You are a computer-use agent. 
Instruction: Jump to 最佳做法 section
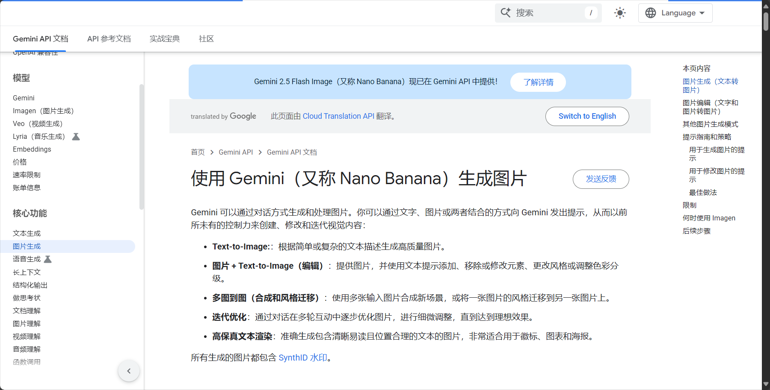coord(703,192)
